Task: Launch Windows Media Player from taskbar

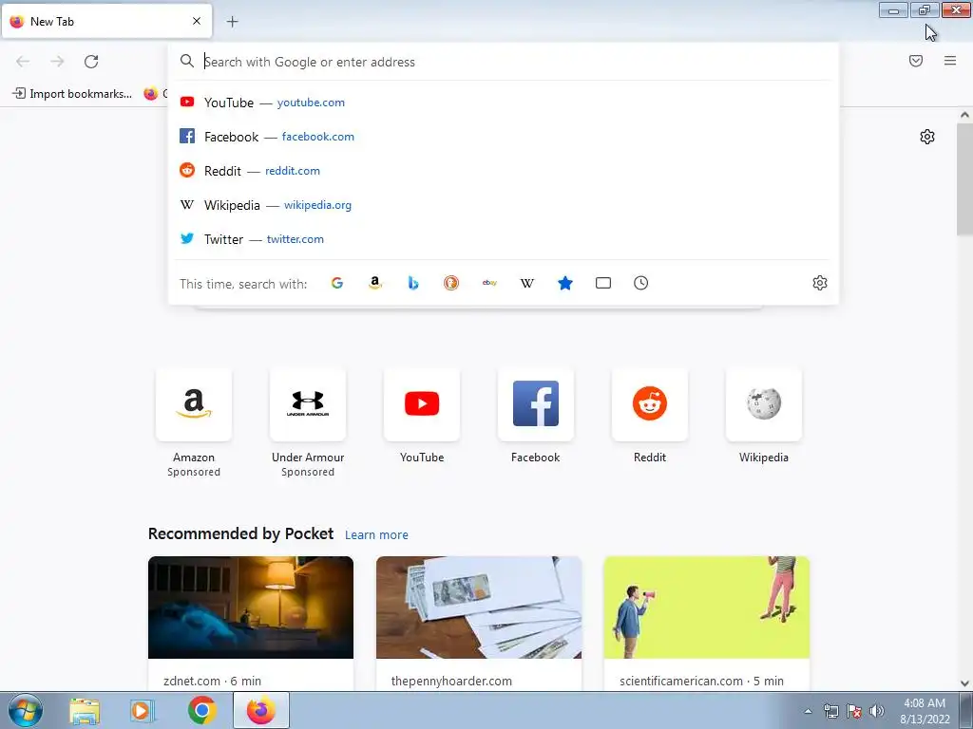Action: click(x=143, y=710)
